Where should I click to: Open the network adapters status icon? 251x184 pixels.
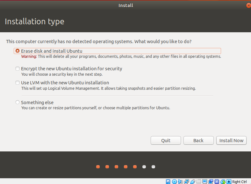pyautogui.click(x=186, y=181)
